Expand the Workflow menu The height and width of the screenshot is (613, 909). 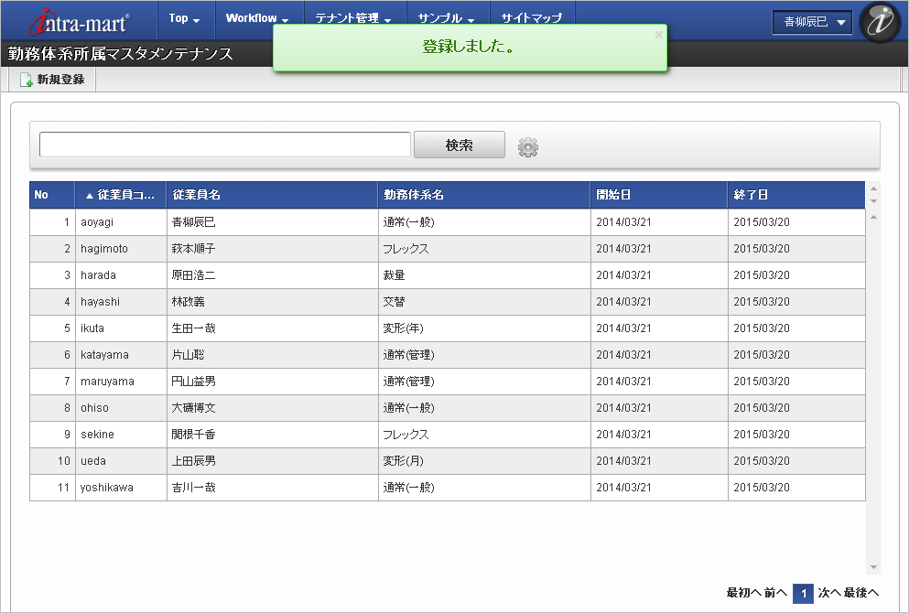[x=256, y=17]
